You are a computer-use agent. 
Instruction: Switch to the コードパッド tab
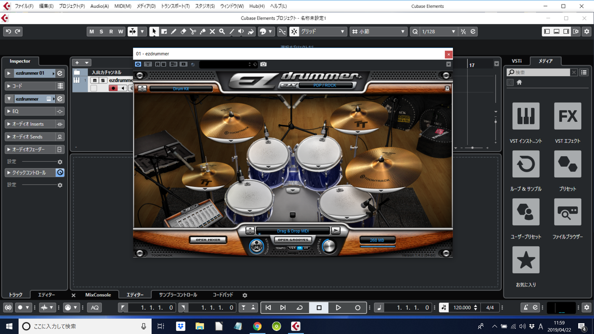[x=223, y=294]
